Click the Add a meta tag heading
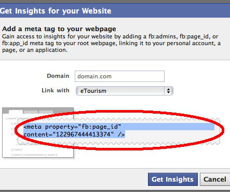The height and width of the screenshot is (192, 230). point(59,29)
